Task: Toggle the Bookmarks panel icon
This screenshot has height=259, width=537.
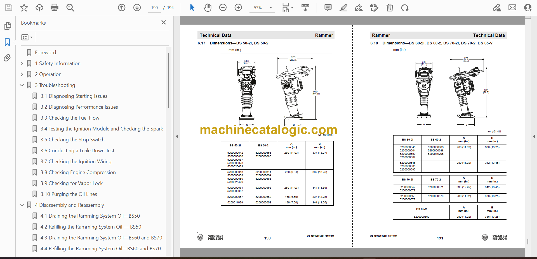Action: pyautogui.click(x=8, y=42)
